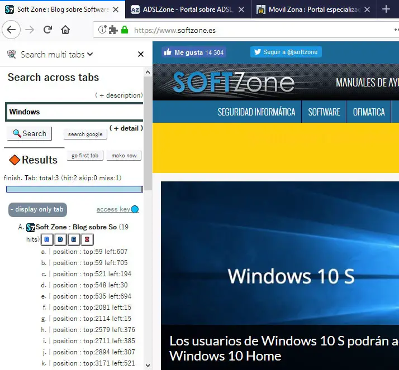Click the Facebook thumbs-up Me gusta button
The image size is (399, 370).
point(194,52)
